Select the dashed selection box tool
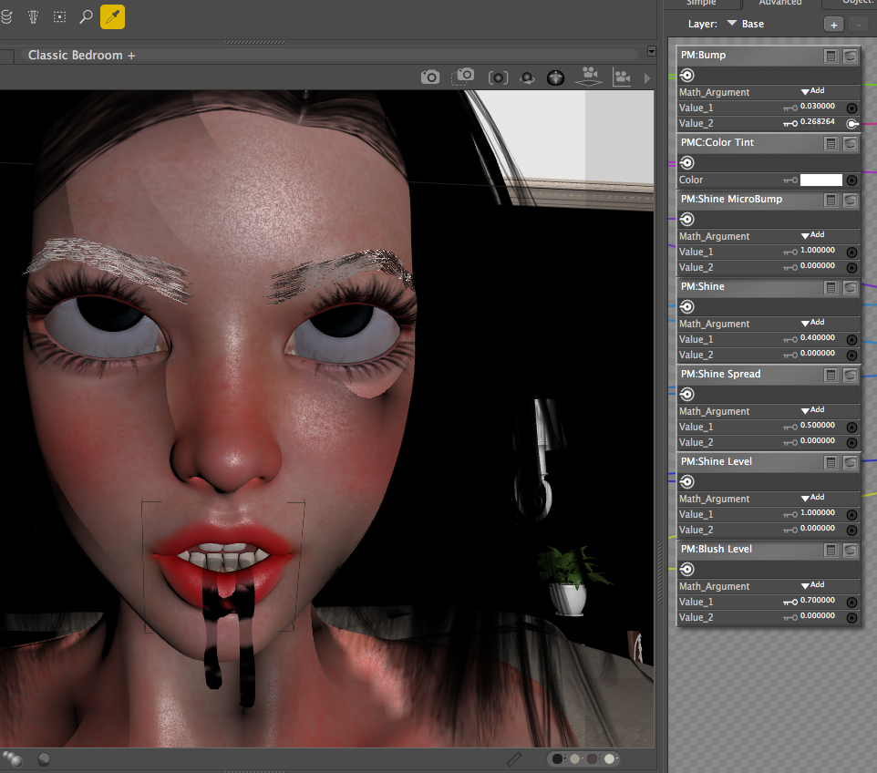Screen dimensions: 877x773 click(59, 16)
